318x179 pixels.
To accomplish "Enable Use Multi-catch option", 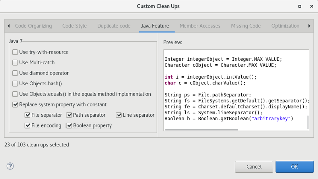I will pos(15,63).
